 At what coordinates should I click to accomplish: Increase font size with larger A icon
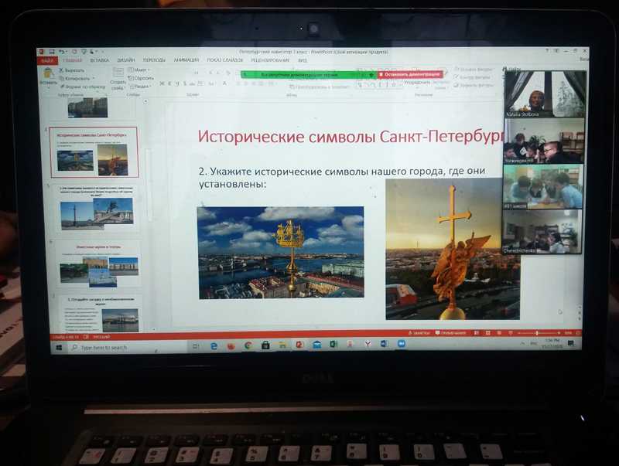click(210, 73)
